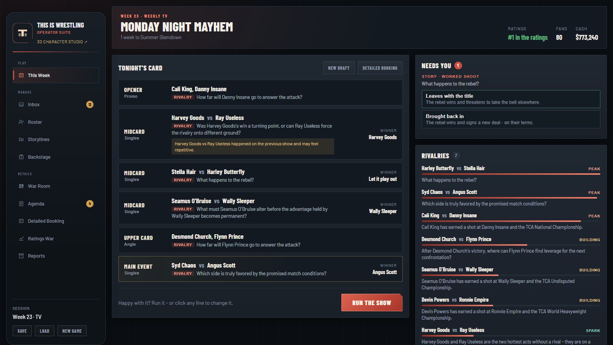Click the Ratings War chart icon
Viewport: 613px width, 345px height.
click(x=21, y=239)
